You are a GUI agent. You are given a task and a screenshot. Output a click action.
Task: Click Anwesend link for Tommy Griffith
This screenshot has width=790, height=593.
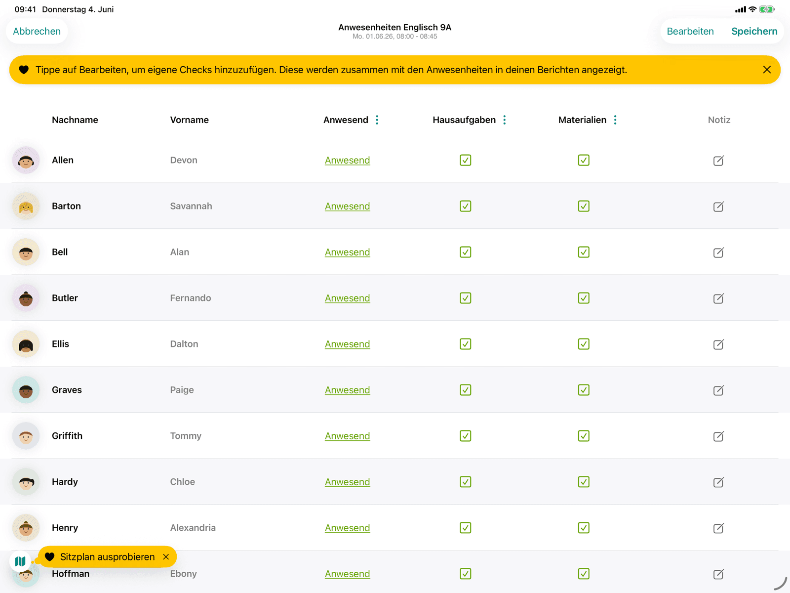coord(347,436)
